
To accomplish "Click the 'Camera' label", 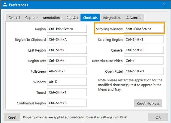I will coord(117,50).
